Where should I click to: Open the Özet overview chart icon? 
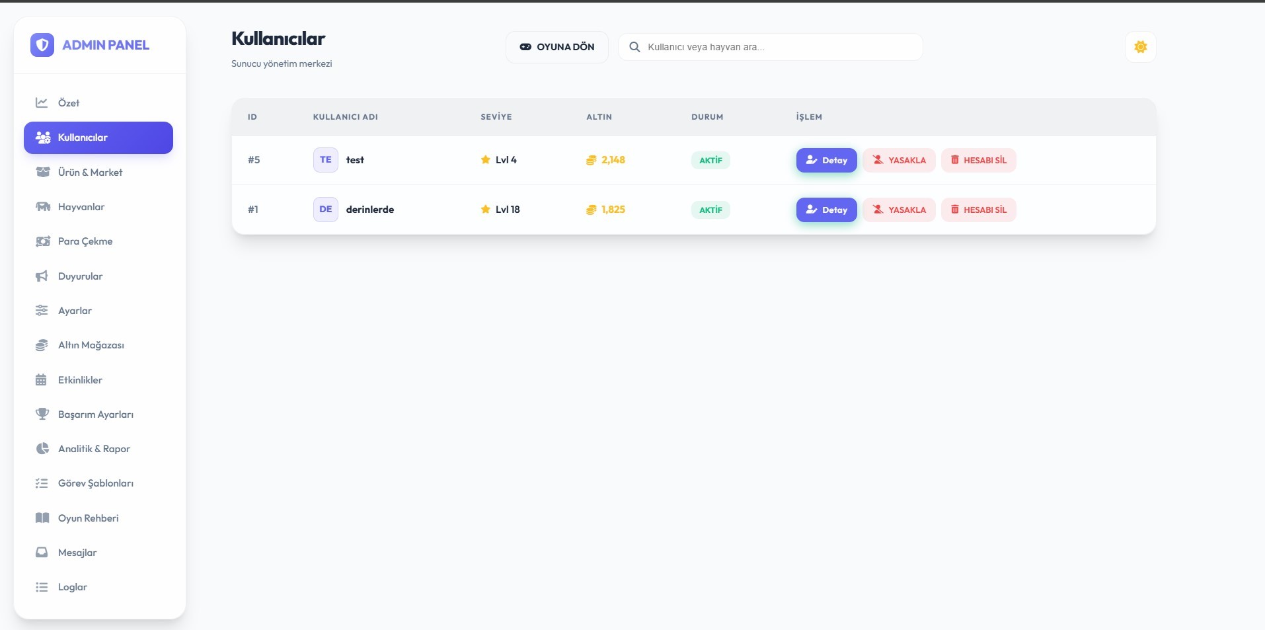click(42, 102)
